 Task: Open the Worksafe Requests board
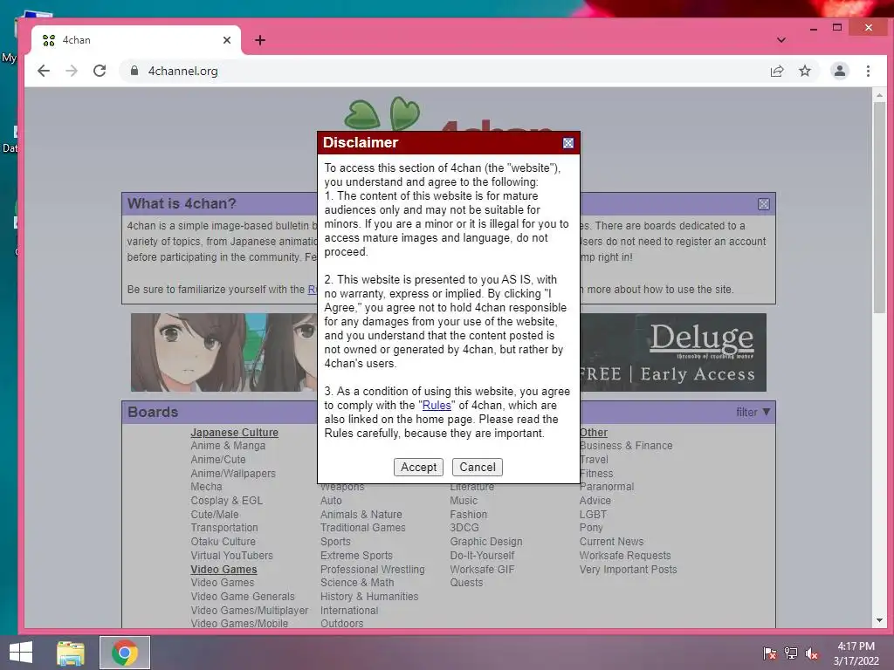(625, 556)
